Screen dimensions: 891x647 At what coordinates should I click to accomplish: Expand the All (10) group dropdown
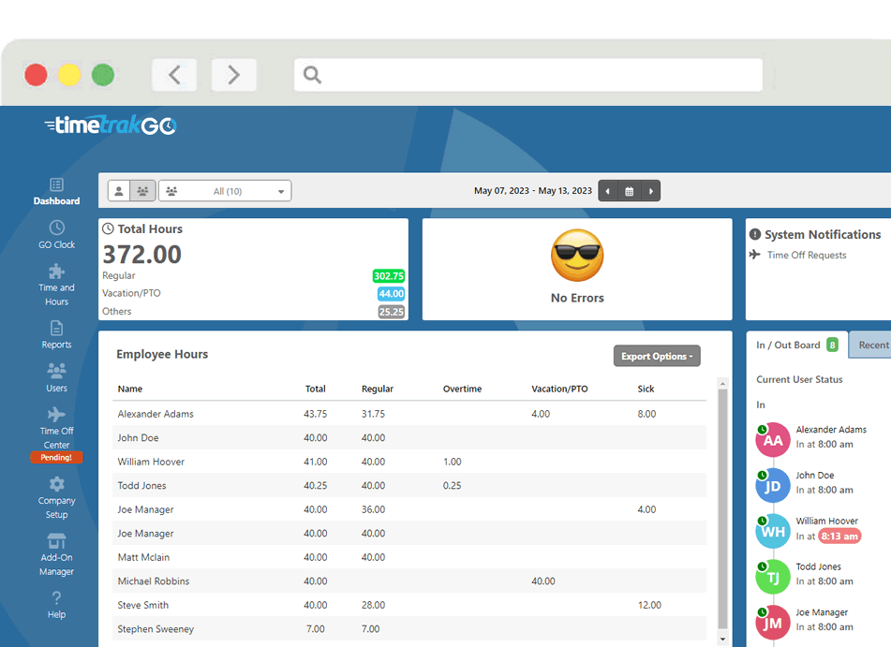tap(225, 191)
